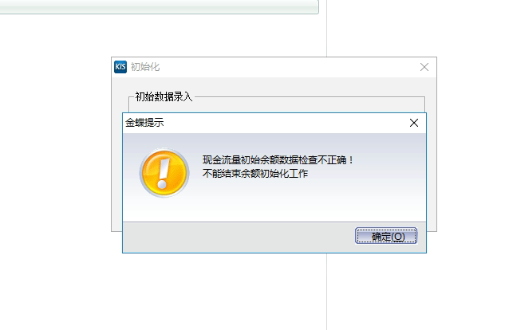Select the 金蝶提示 dialog title text
This screenshot has height=330, width=505.
[x=144, y=123]
